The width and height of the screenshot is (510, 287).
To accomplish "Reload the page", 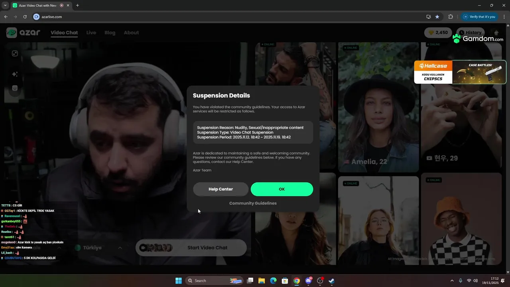I will coord(25,17).
